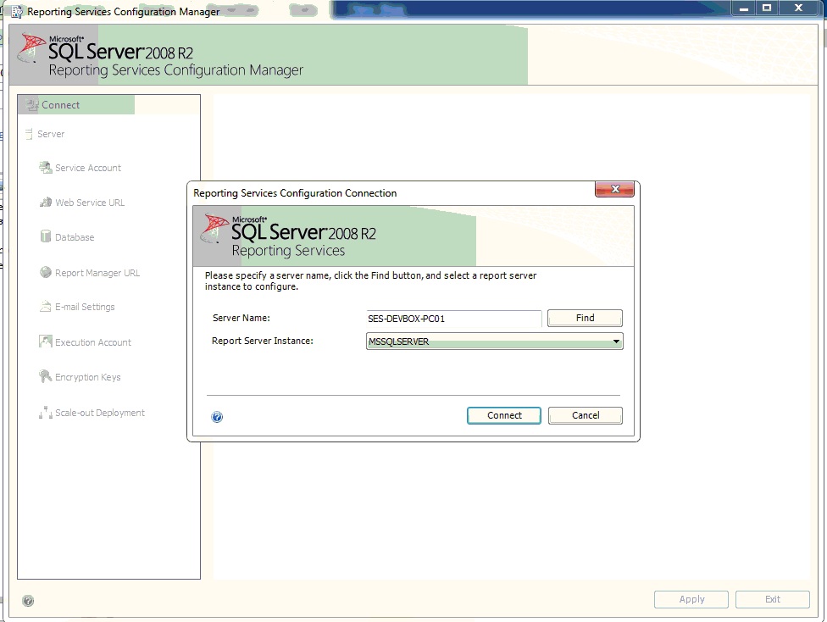Screen dimensions: 827x622
Task: Click the Find button to search servers
Action: point(584,318)
